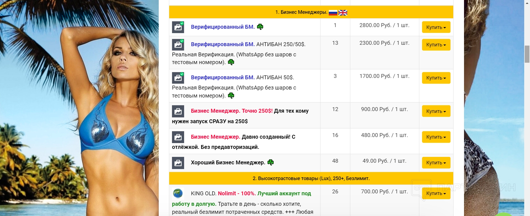
Task: Open the Купить dropdown for the 900.00 Руб. item
Action: click(436, 111)
